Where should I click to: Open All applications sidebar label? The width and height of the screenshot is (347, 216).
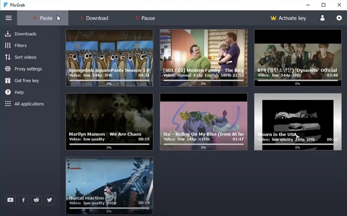click(29, 104)
